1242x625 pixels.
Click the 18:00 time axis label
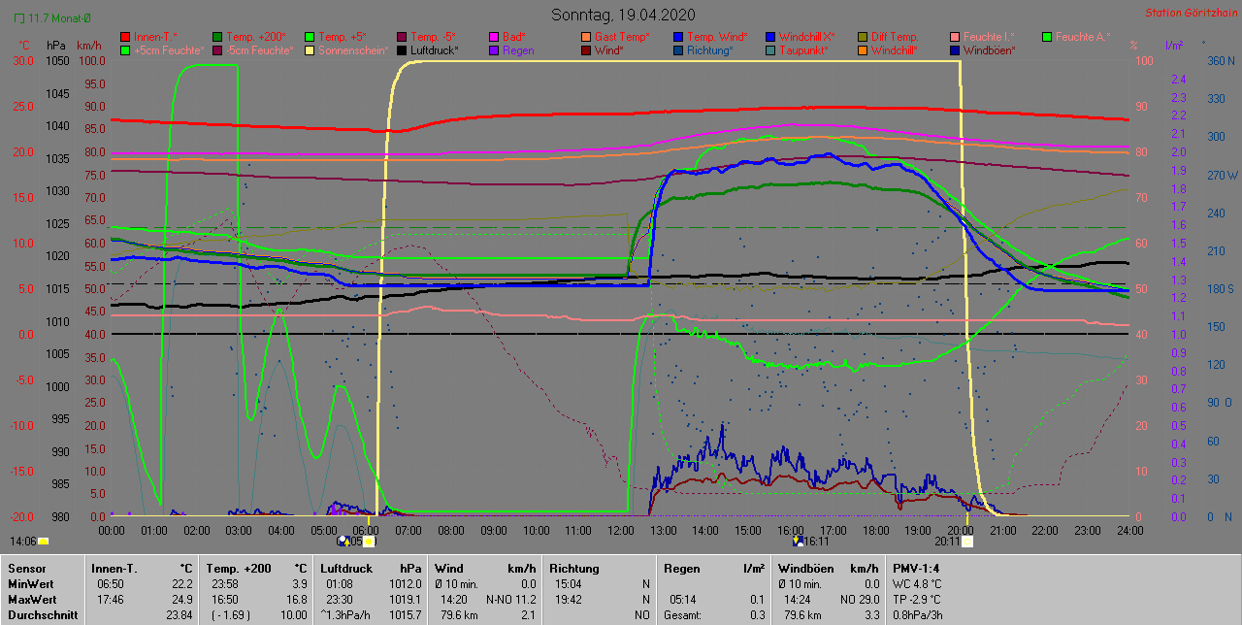click(876, 530)
